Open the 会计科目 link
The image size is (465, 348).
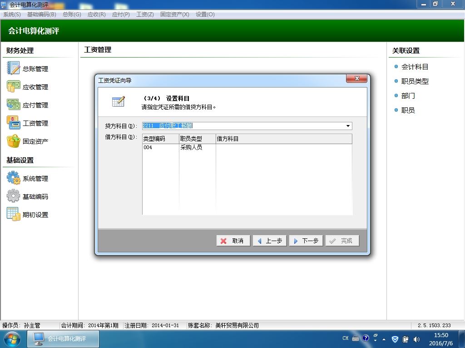[415, 67]
